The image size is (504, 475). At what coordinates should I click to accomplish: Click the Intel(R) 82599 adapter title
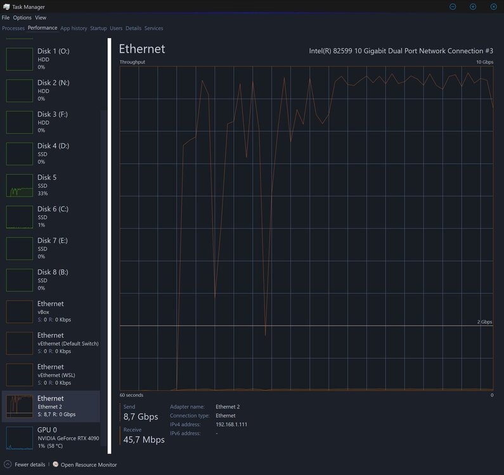click(x=401, y=51)
